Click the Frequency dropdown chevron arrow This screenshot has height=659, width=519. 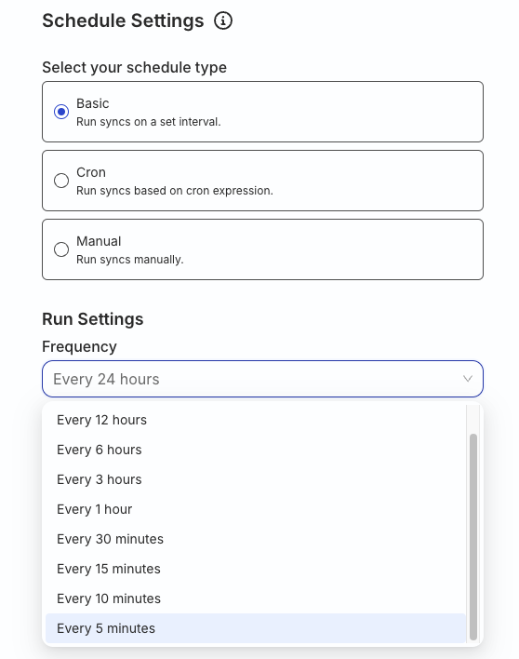(x=467, y=379)
